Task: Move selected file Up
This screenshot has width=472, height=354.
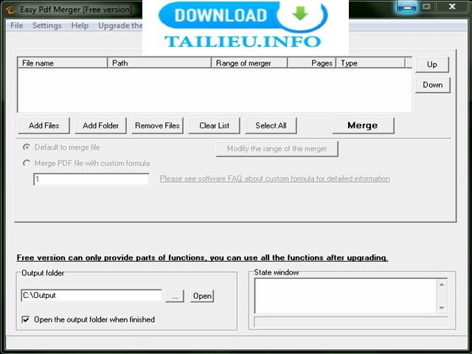Action: click(432, 64)
